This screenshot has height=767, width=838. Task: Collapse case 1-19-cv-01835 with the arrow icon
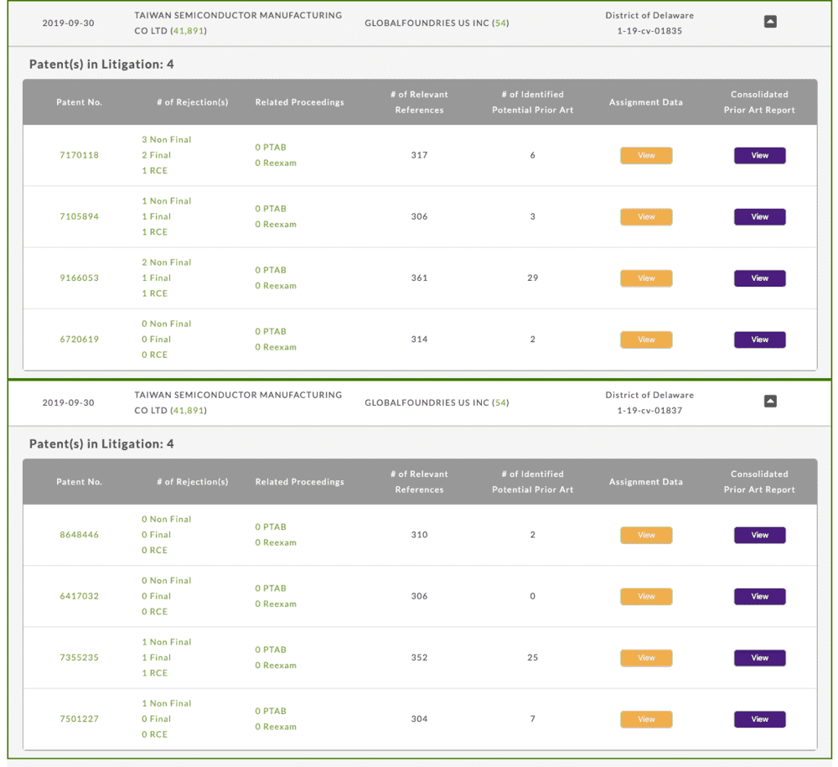770,22
